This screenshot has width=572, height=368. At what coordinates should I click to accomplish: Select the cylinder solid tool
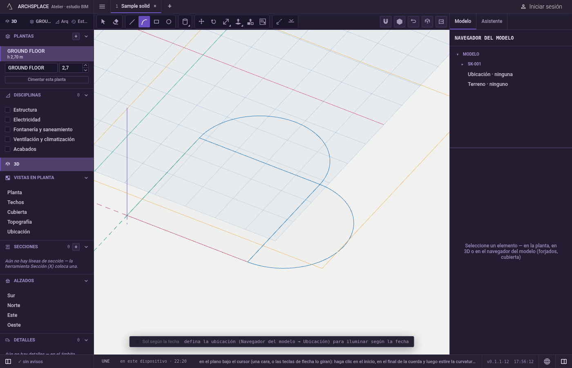[x=185, y=22]
